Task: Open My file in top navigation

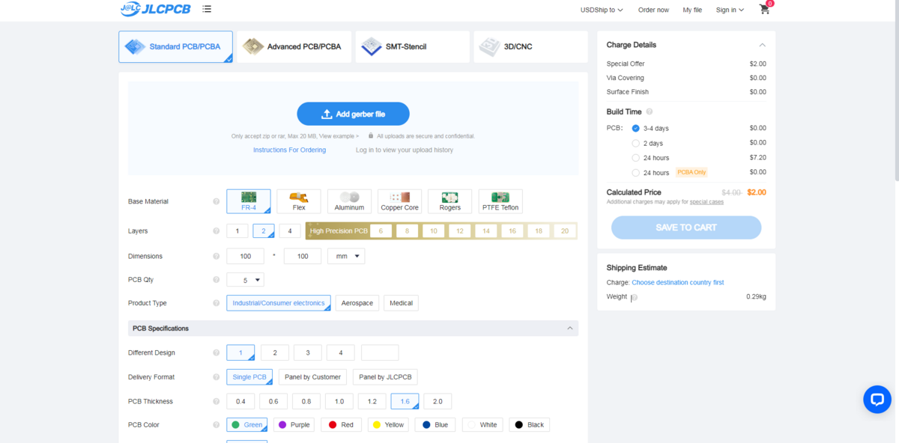Action: [x=692, y=10]
